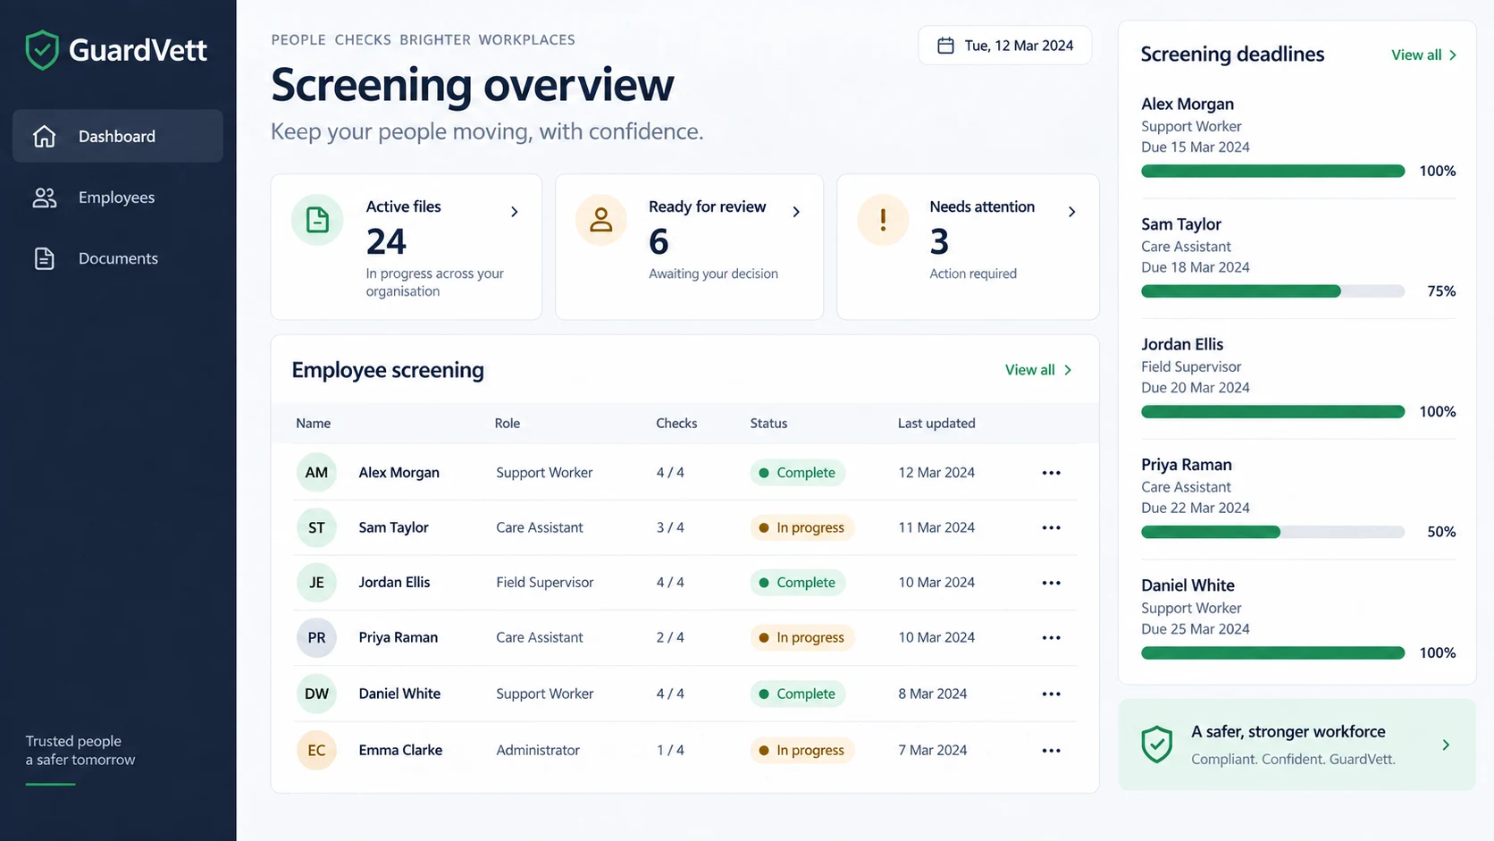Click the Due 22 Mar 2024 deadline text
Image resolution: width=1494 pixels, height=841 pixels.
click(1196, 508)
